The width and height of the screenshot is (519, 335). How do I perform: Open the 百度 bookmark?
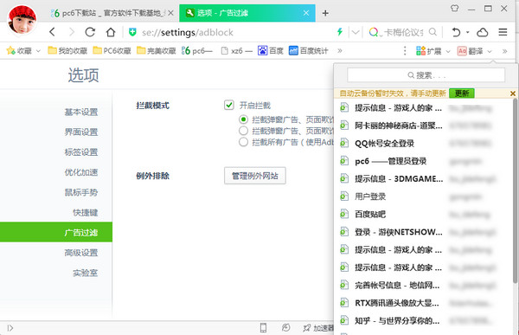coord(271,51)
